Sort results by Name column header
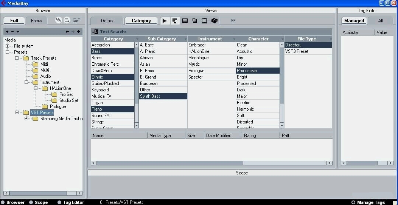 coord(119,135)
